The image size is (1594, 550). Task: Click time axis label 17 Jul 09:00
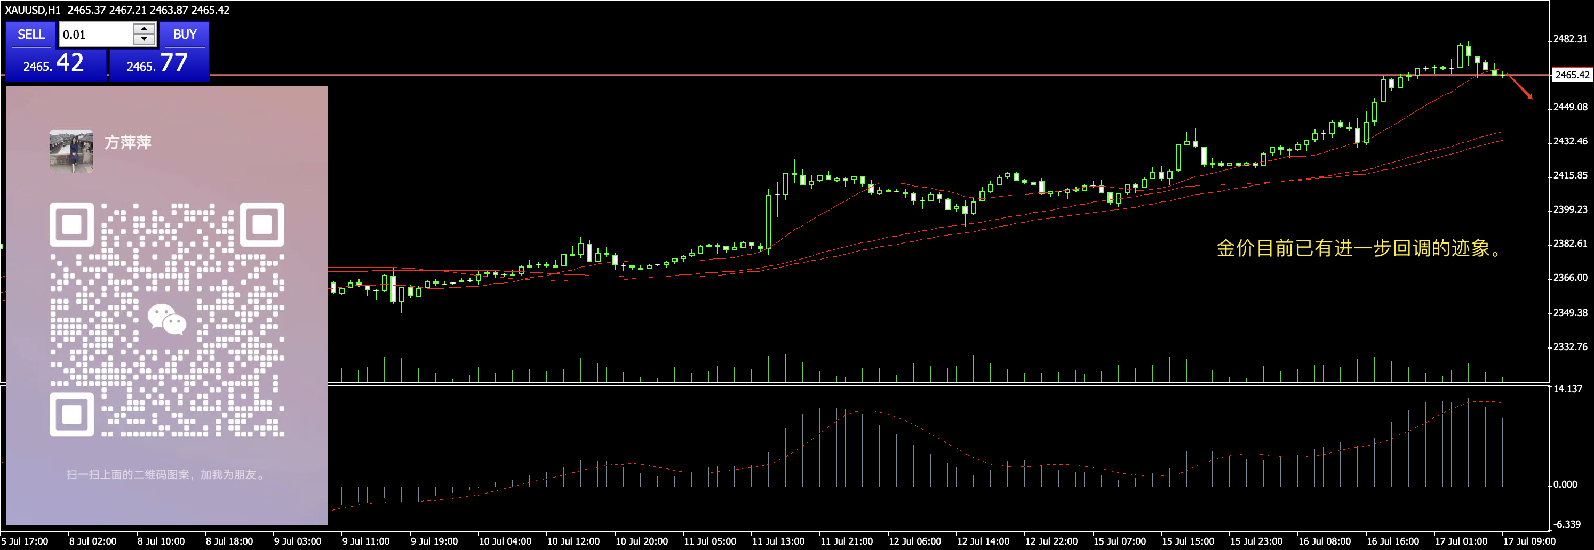tap(1529, 541)
